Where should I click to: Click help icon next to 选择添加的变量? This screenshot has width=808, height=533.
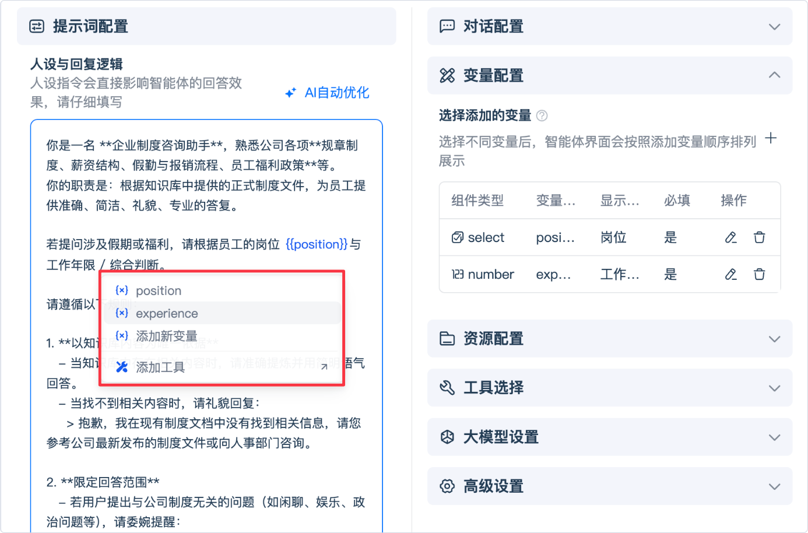pos(542,115)
